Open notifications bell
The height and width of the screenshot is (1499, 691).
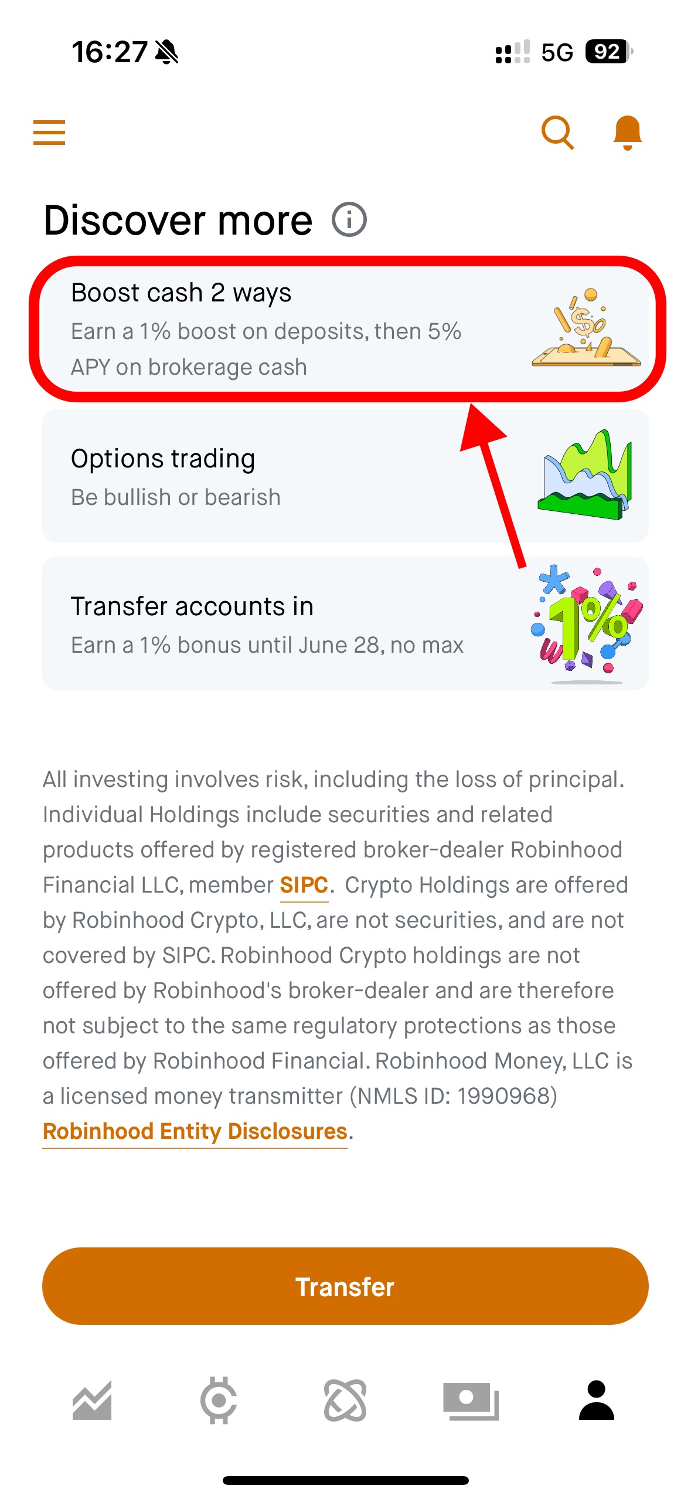coord(627,133)
